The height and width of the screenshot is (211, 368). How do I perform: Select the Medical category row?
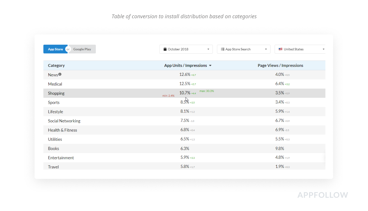tap(55, 84)
